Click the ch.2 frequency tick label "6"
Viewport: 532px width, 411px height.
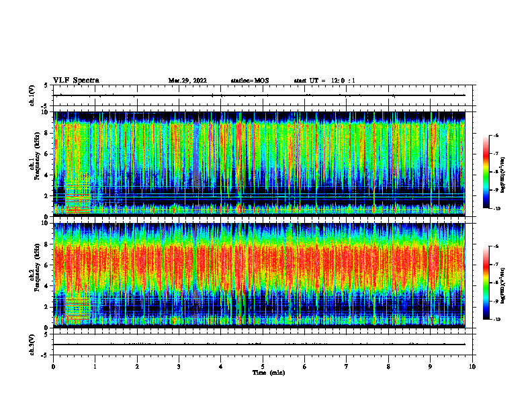click(46, 265)
